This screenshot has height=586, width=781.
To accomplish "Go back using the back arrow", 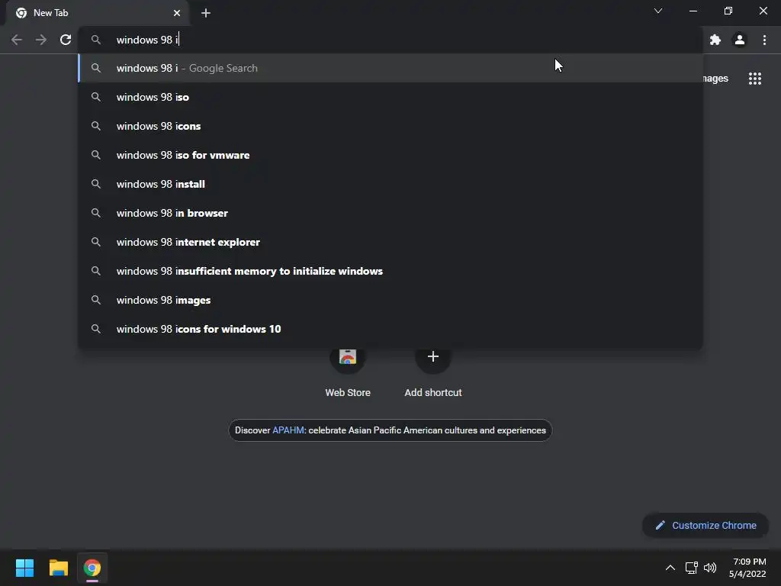I will coord(17,40).
